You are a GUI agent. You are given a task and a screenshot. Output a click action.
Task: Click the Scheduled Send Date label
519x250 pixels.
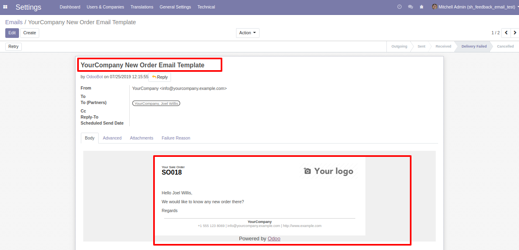pos(102,123)
